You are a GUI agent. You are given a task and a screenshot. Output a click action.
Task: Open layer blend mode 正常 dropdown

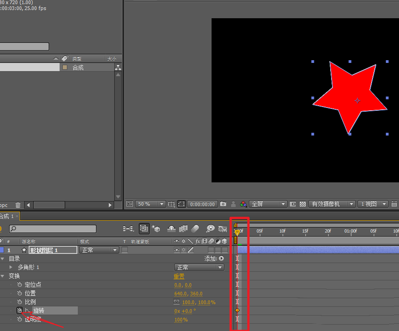99,250
